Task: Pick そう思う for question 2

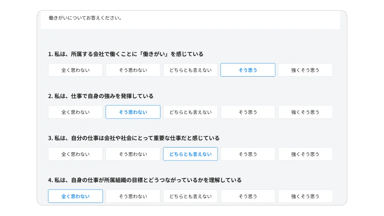Action: pos(248,112)
